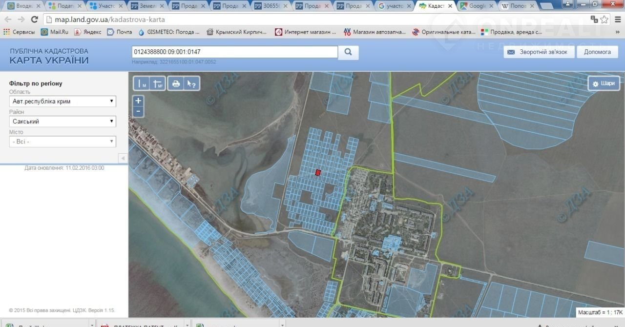Switch to the Google browser tab

[477, 6]
